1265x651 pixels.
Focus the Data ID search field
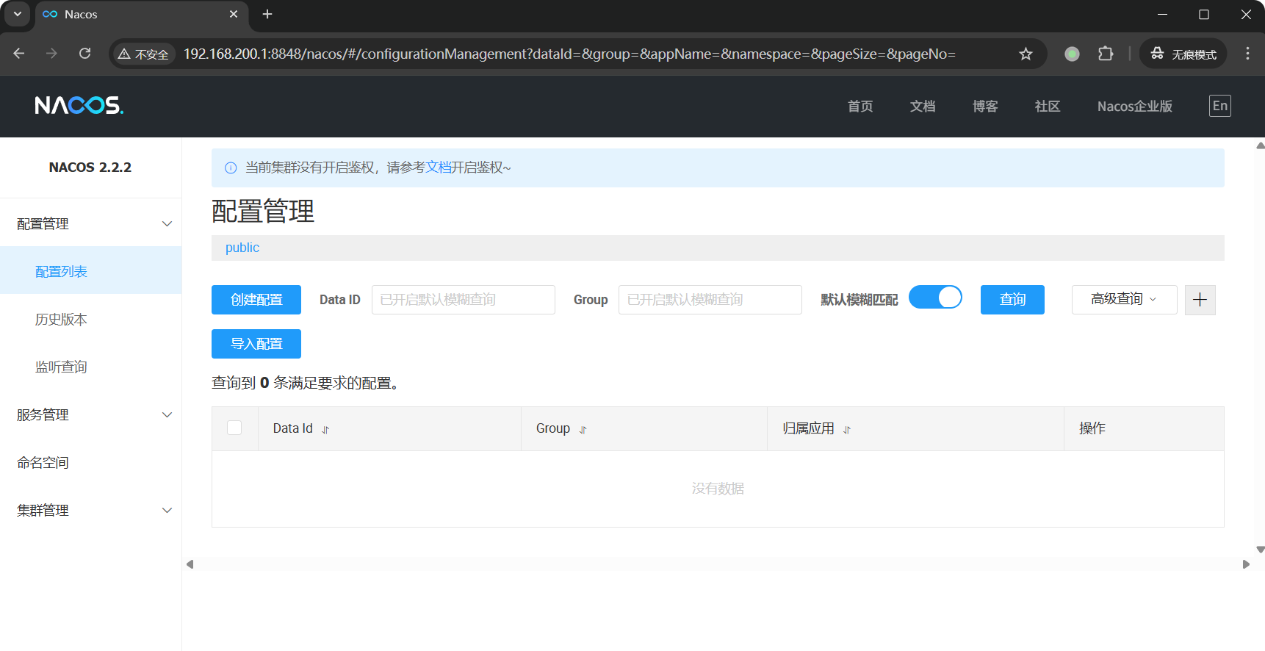point(464,300)
